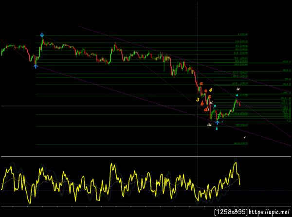Click the vertical dotted time marker line
Viewport: 292px width, 217px height.
click(x=197, y=103)
